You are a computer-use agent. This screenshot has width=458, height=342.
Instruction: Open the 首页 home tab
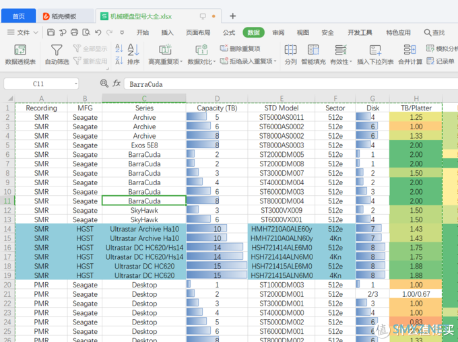point(19,16)
